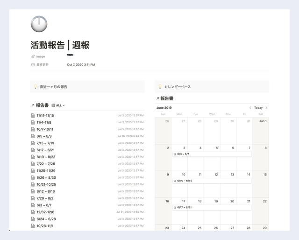Click the June 2019 month label
299x240 pixels.
click(x=164, y=108)
